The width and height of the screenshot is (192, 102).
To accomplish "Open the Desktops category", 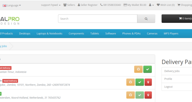I will 25,34.
